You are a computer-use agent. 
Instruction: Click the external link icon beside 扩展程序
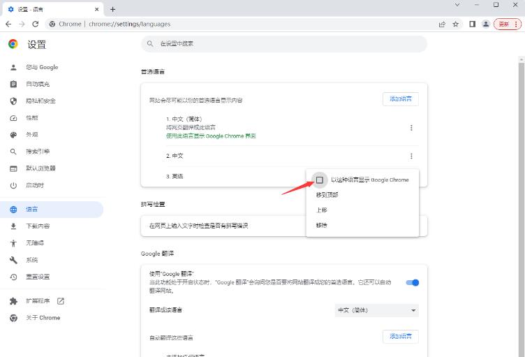61,301
